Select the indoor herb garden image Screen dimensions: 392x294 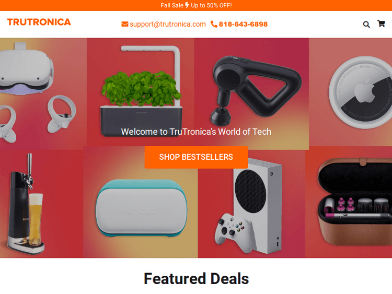tap(141, 92)
